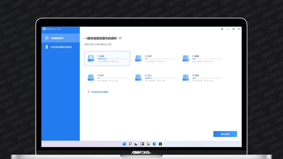Open the hamburger menu in title bar
The image size is (283, 159).
[222, 29]
